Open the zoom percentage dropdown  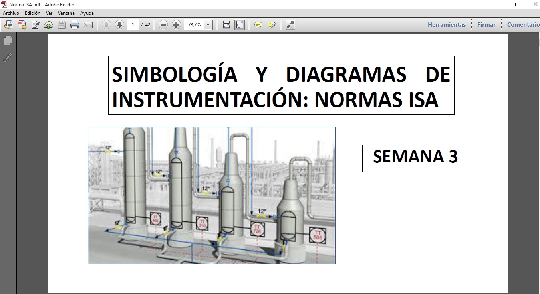(208, 25)
